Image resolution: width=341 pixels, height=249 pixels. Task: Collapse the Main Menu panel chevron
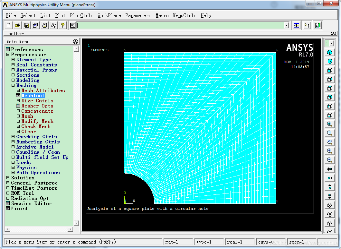click(75, 42)
